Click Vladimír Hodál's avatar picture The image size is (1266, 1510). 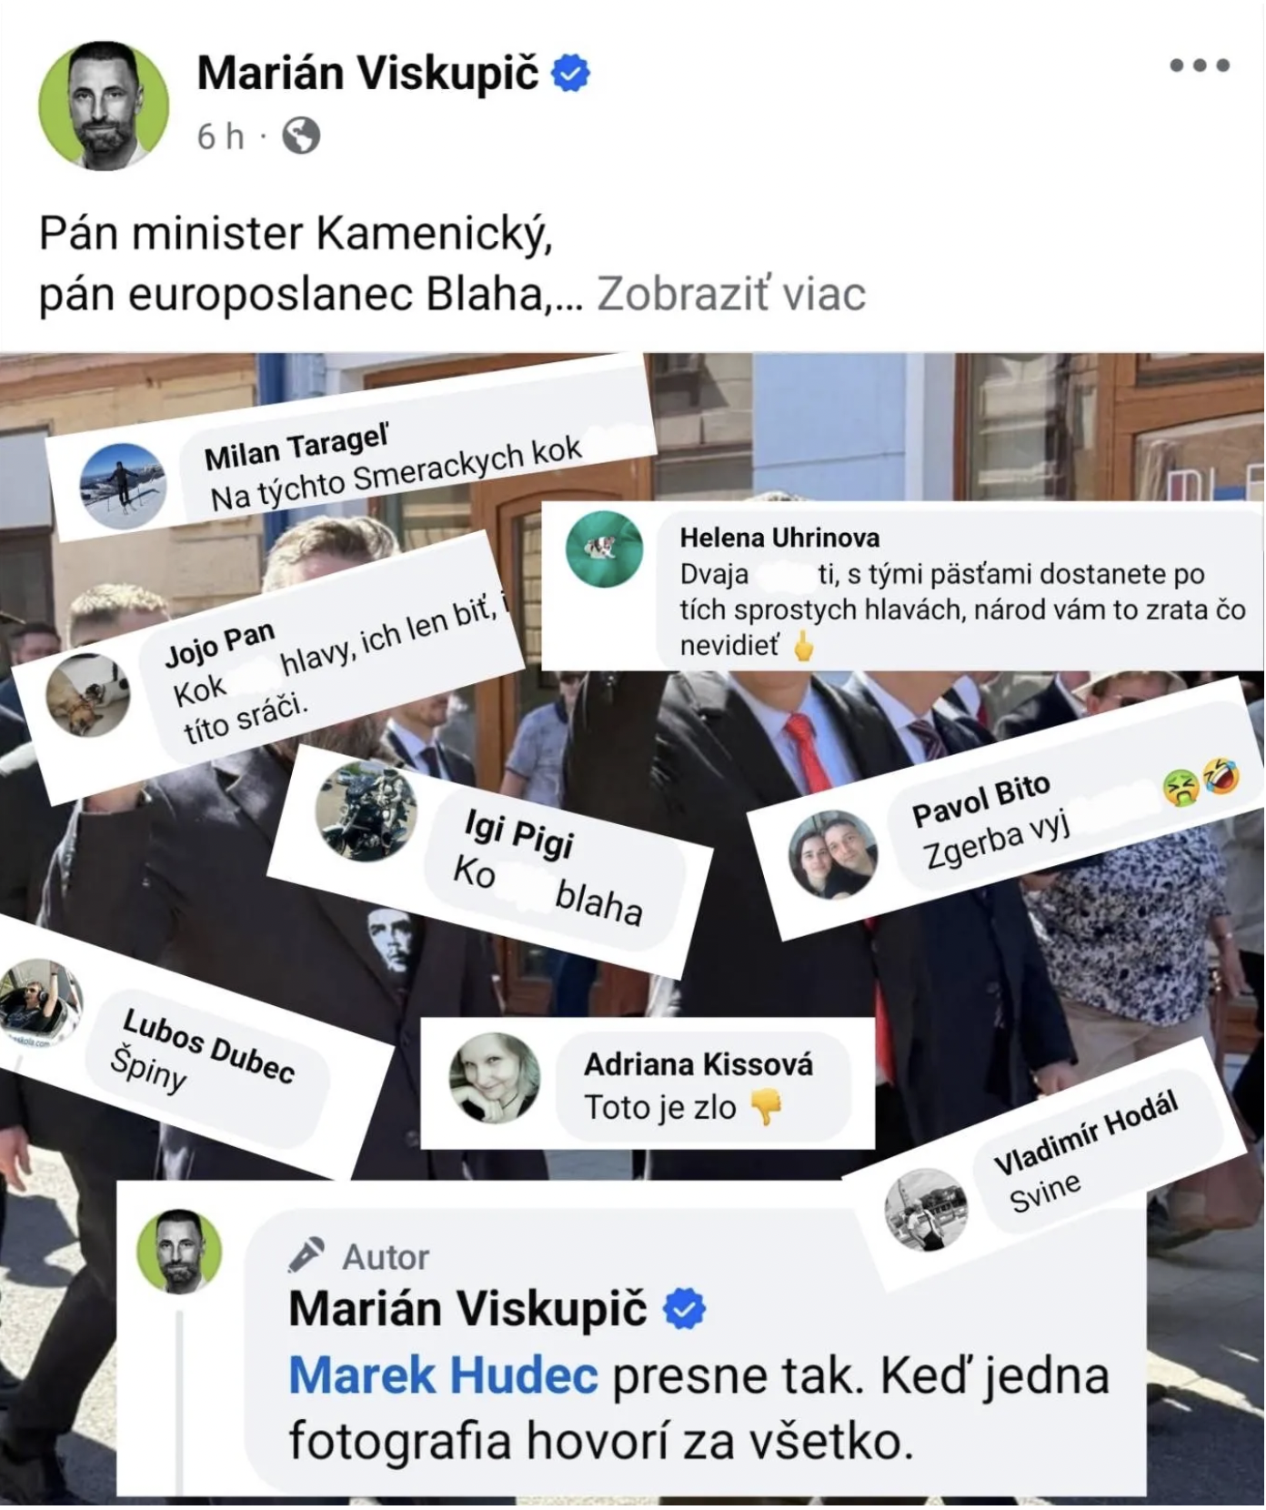click(x=926, y=1209)
